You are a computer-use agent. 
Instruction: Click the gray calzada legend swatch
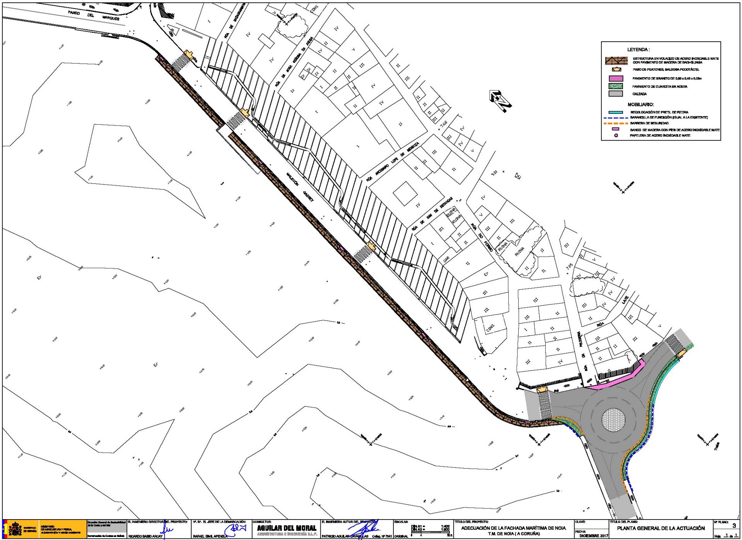point(616,93)
